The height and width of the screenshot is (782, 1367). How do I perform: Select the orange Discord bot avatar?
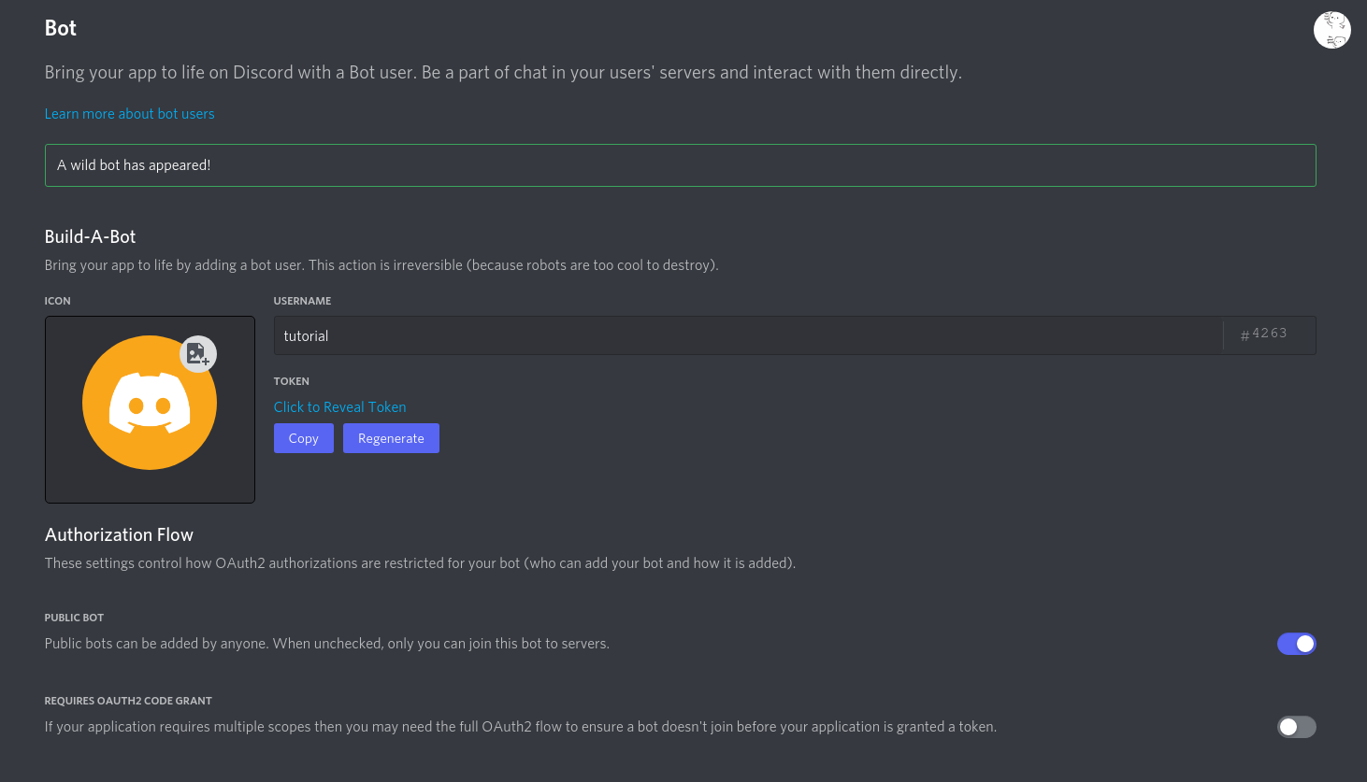[x=150, y=403]
